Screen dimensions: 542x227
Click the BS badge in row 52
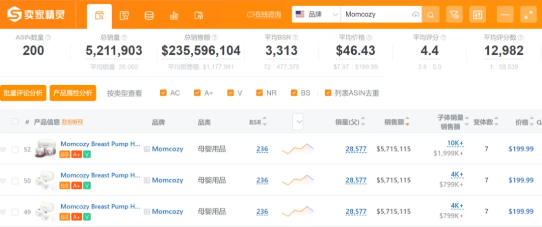[x=65, y=154]
